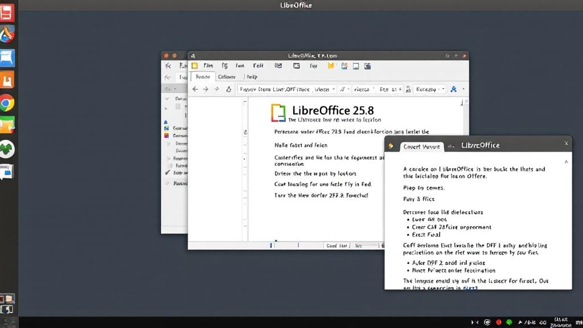This screenshot has width=583, height=328.
Task: Click the camera-like icon in the main toolbar
Action: click(x=278, y=66)
